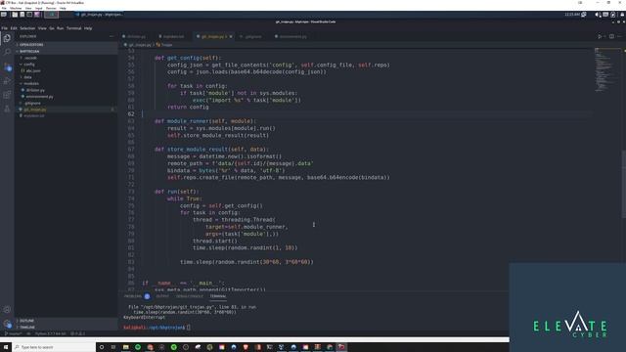626x352 pixels.
Task: Open the File menu
Action: click(4, 28)
